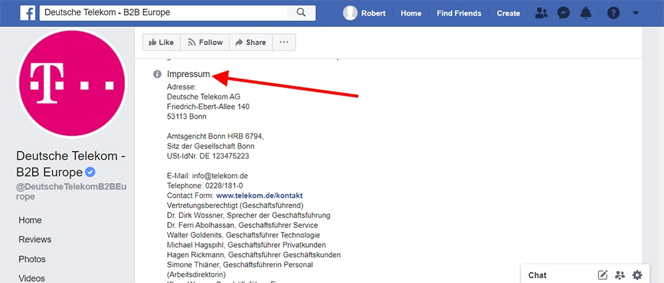This screenshot has width=664, height=283.
Task: Open the page's Home sidebar tab
Action: click(x=30, y=220)
